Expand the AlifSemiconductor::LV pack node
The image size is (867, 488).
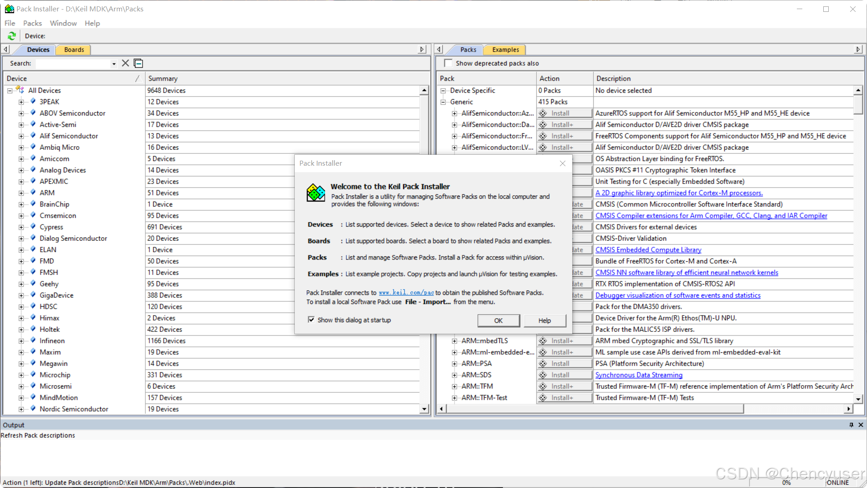coord(454,147)
